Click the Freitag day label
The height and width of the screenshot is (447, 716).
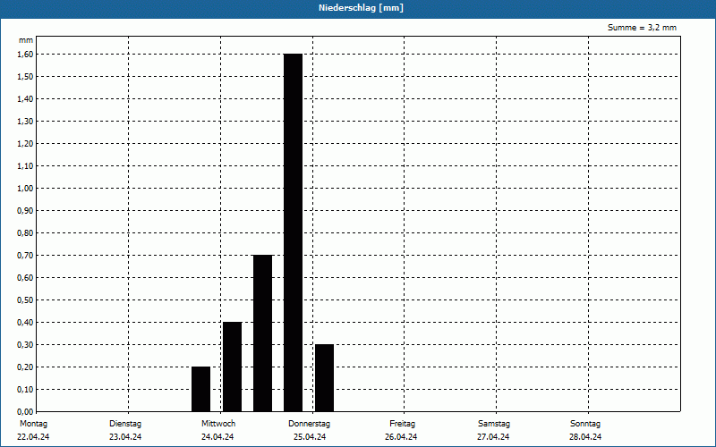click(402, 424)
